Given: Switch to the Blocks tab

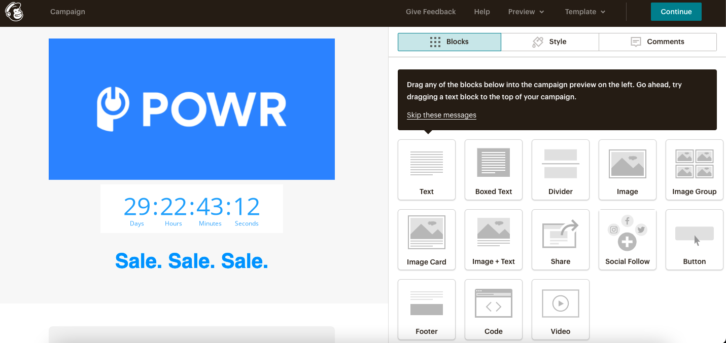Looking at the screenshot, I should (450, 42).
